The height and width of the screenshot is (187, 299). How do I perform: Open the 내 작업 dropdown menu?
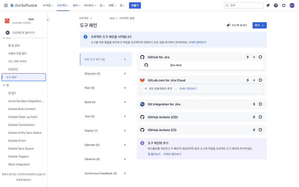tap(48, 5)
